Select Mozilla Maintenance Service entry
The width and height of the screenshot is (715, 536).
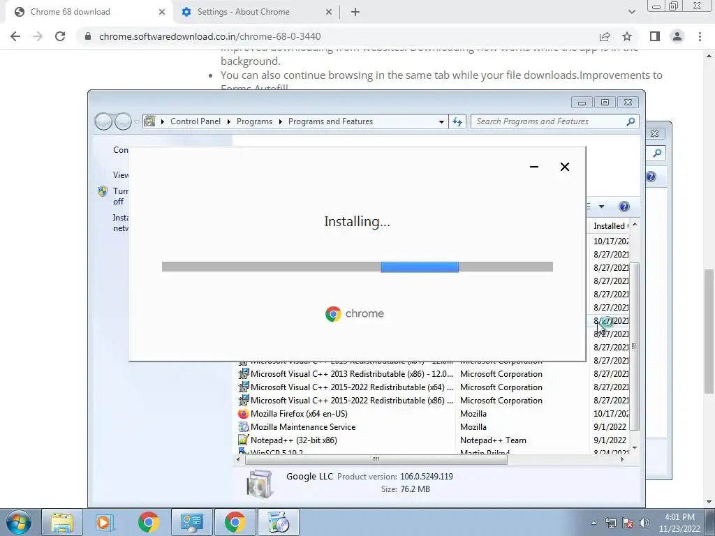click(x=432, y=426)
